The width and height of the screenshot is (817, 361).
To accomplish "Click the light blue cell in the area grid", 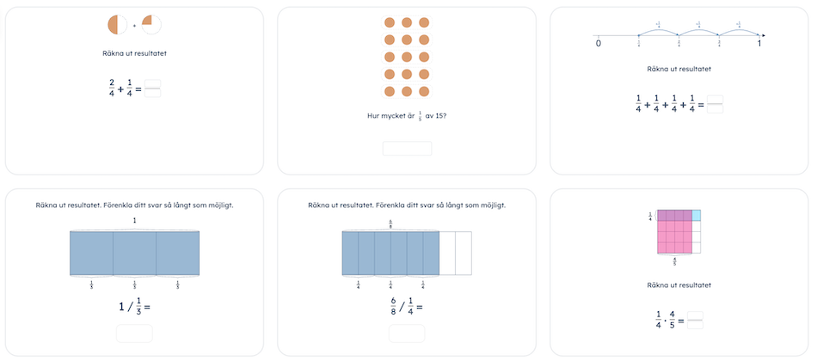I will pyautogui.click(x=697, y=215).
